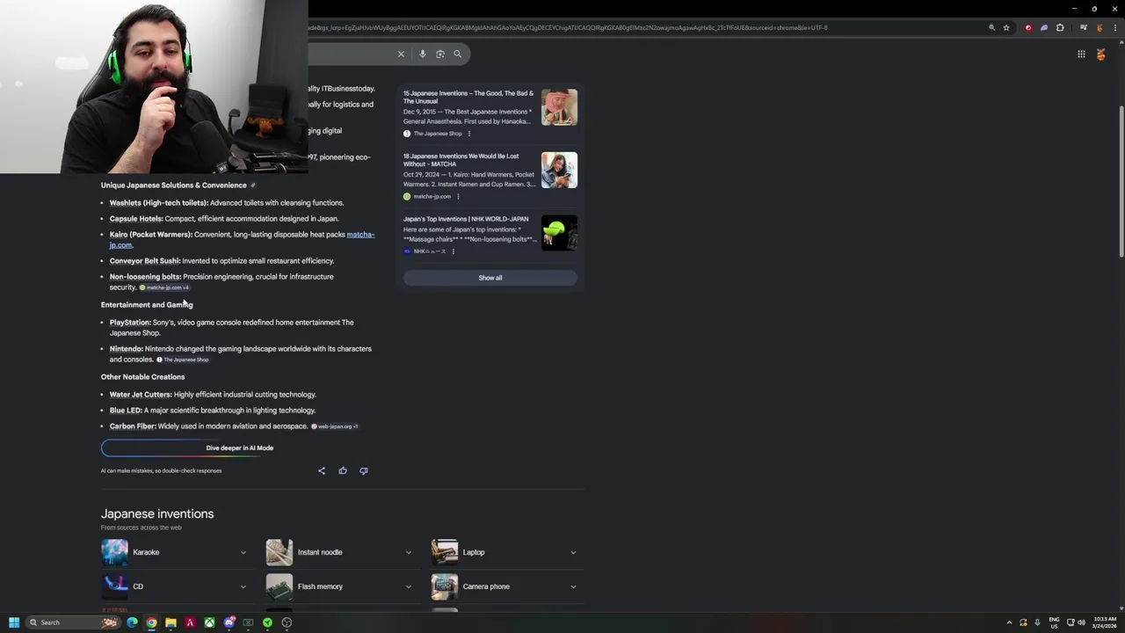Viewport: 1125px width, 633px height.
Task: Click The Japanese Shop source chip under Nintendo
Action: point(183,360)
